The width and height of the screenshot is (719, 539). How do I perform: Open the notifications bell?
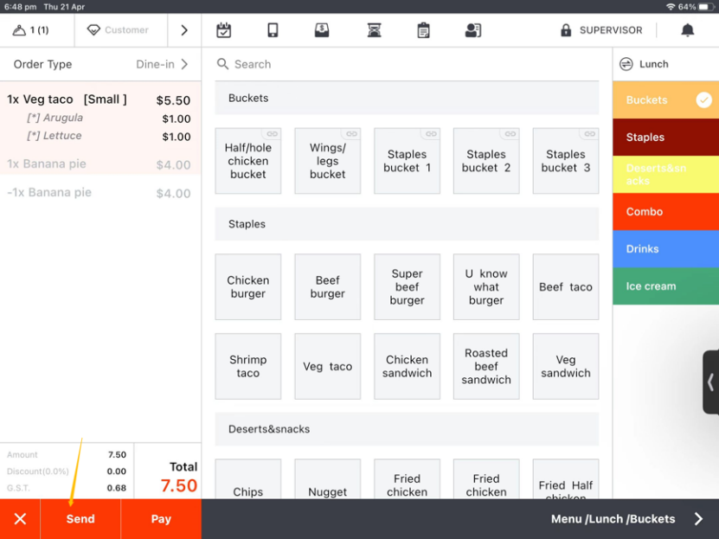[x=688, y=30]
